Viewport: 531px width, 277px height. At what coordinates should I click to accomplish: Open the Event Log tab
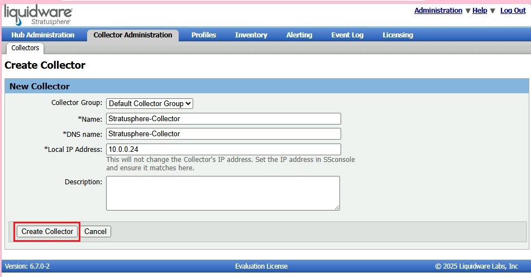(347, 35)
